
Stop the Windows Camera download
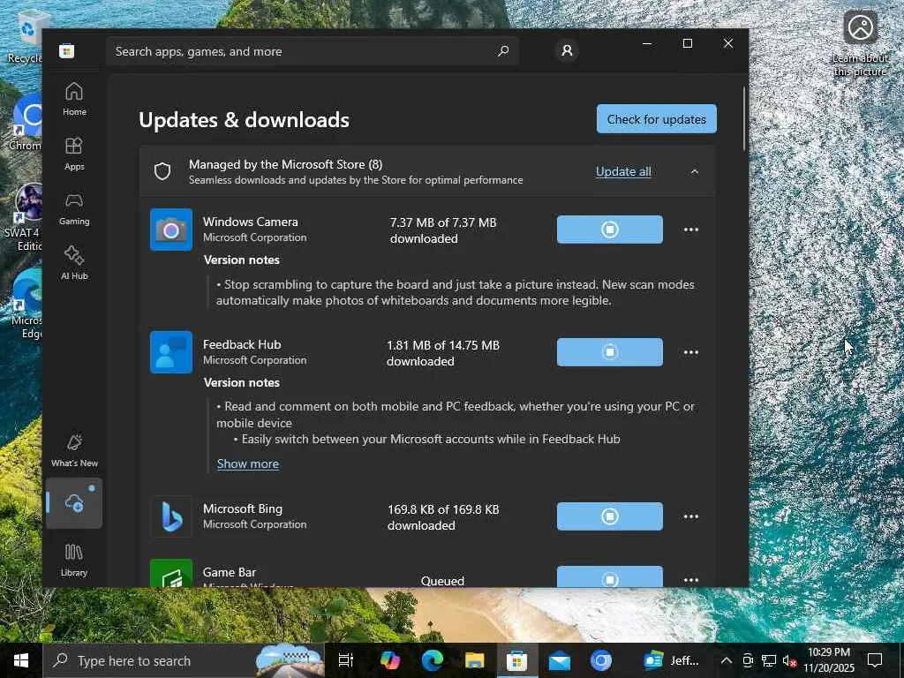tap(609, 230)
